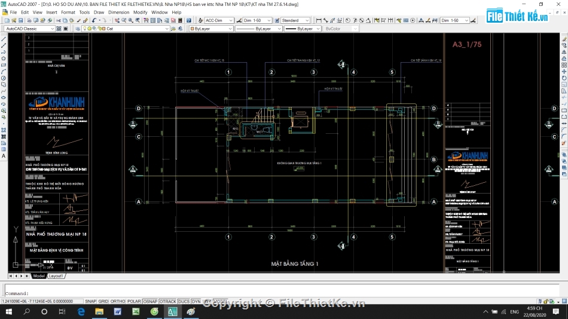The height and width of the screenshot is (319, 568).
Task: Click the Undo arrow icon
Action: point(94,21)
